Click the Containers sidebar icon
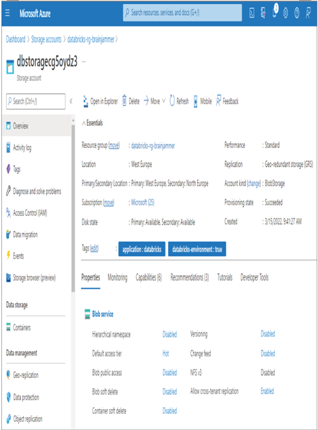The width and height of the screenshot is (318, 430). [9, 327]
